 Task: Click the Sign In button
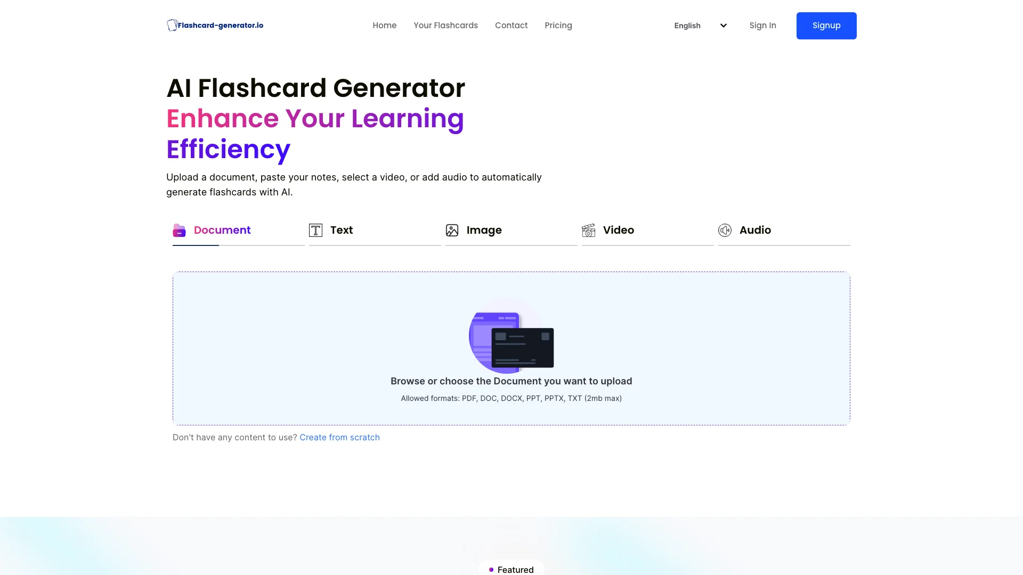762,25
